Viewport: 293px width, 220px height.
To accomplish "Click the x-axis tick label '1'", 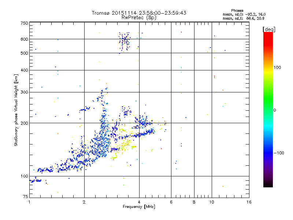I will point(29,202).
